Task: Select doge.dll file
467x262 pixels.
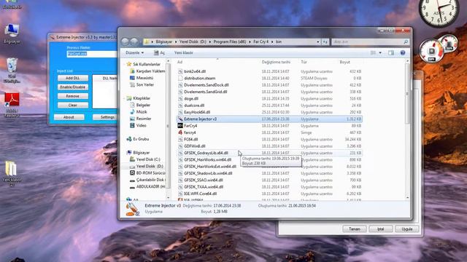Action: click(191, 99)
